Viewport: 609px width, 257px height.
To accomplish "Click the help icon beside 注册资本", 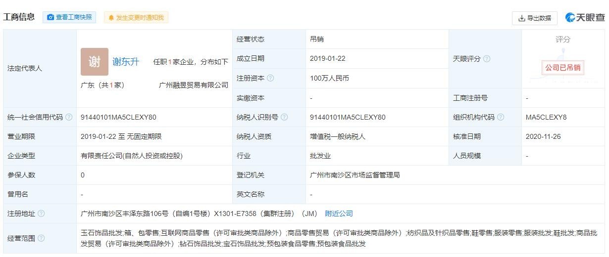I will pyautogui.click(x=270, y=78).
